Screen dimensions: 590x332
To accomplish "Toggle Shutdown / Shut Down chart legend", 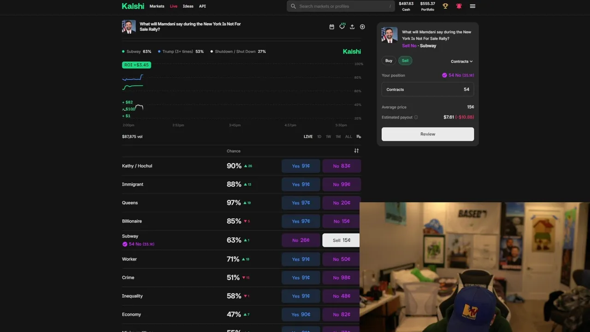I will 238,52.
